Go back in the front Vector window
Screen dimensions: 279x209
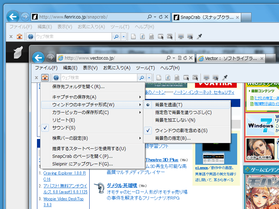[x=38, y=58]
